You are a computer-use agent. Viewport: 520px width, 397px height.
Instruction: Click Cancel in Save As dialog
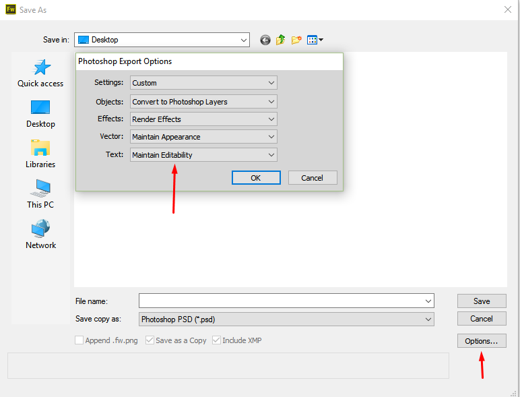click(482, 319)
